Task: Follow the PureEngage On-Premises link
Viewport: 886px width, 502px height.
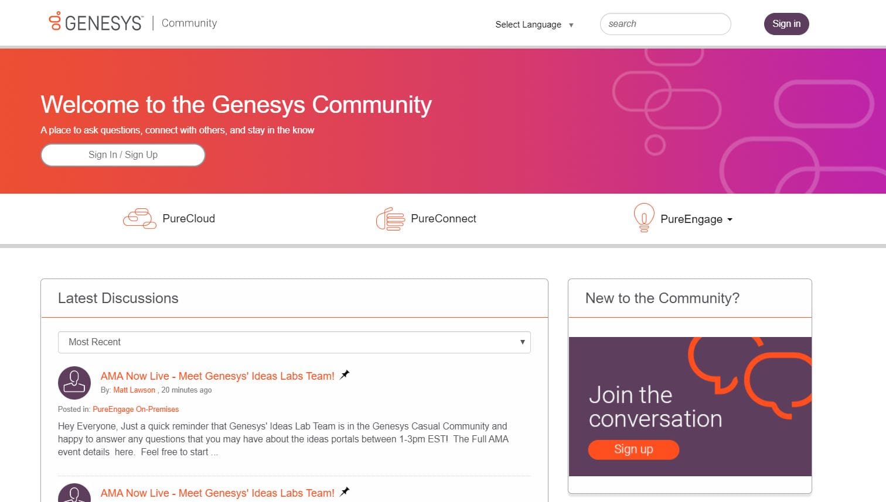Action: (x=135, y=410)
